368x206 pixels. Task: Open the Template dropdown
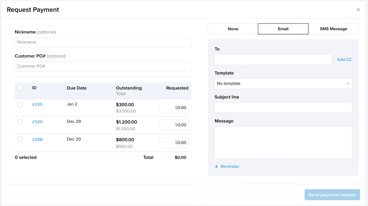coord(283,84)
